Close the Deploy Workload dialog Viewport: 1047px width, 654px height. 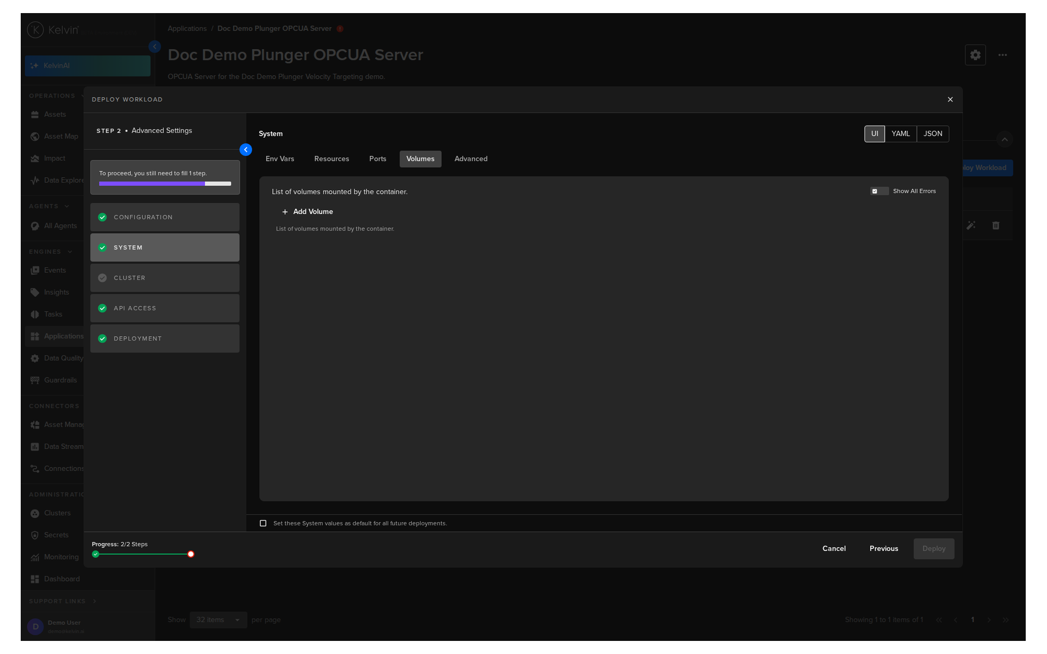coord(950,99)
